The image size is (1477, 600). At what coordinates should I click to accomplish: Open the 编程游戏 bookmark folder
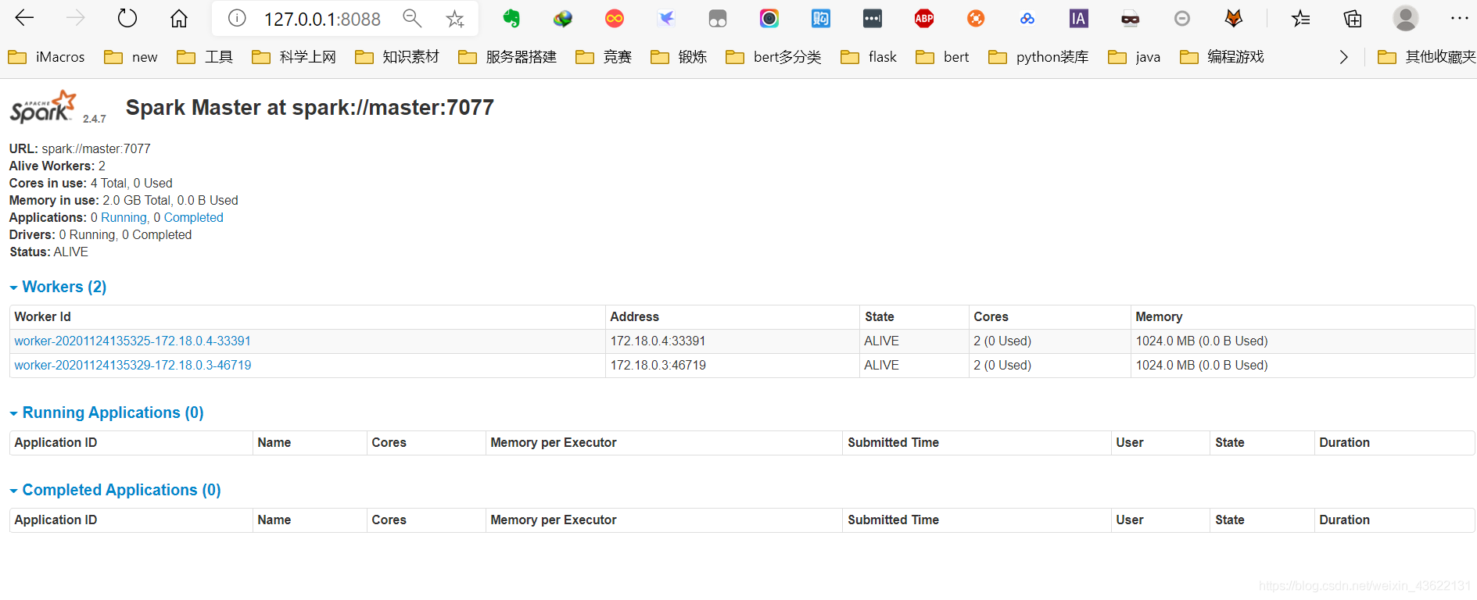tap(1222, 57)
